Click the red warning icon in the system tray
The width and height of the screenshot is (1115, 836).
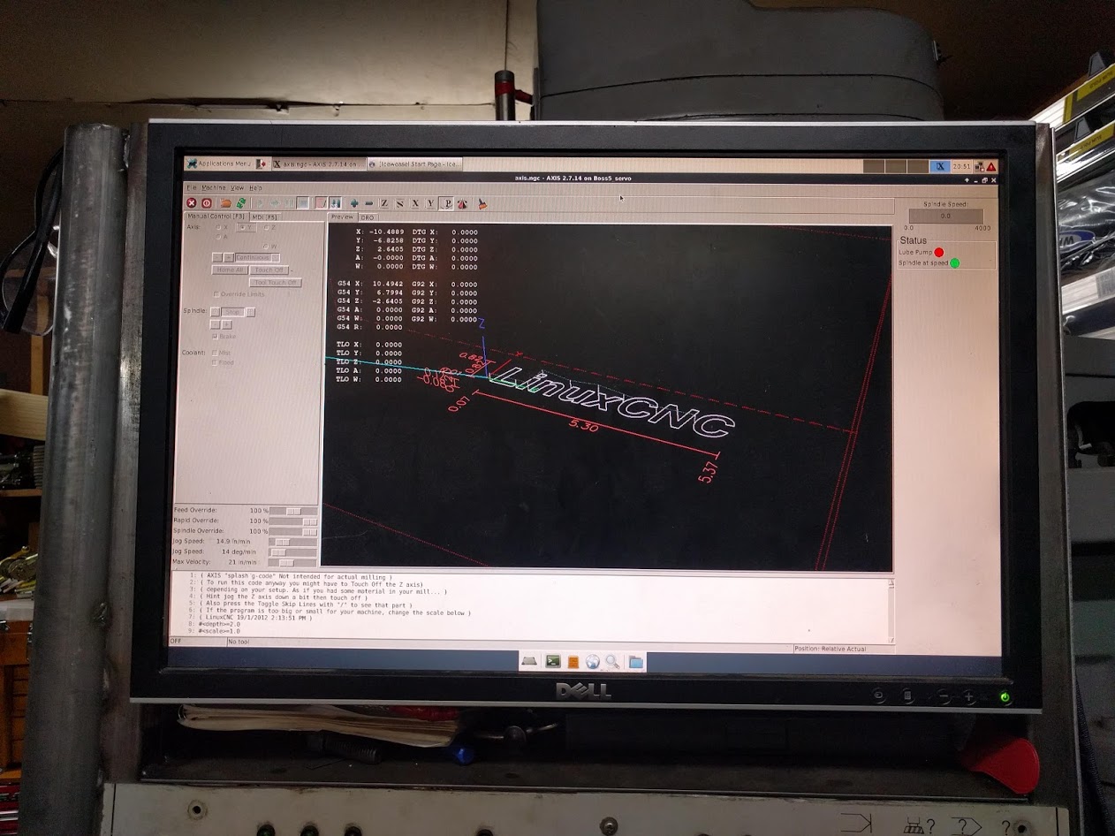990,166
